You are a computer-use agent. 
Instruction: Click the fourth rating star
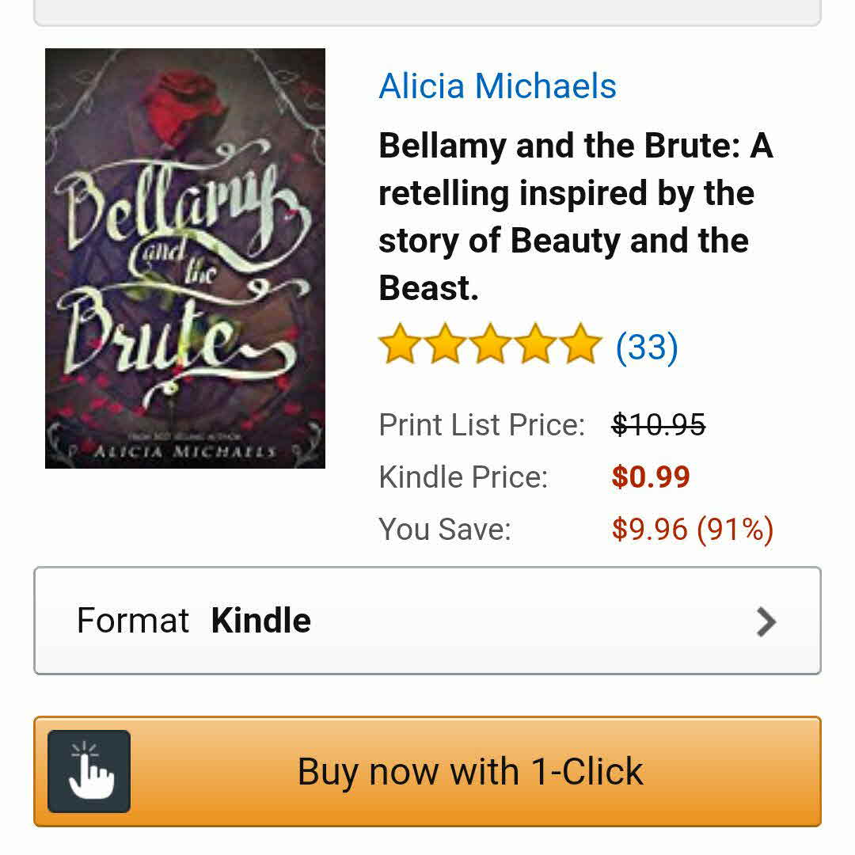[x=537, y=346]
